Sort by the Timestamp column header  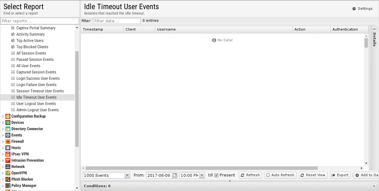coord(102,29)
